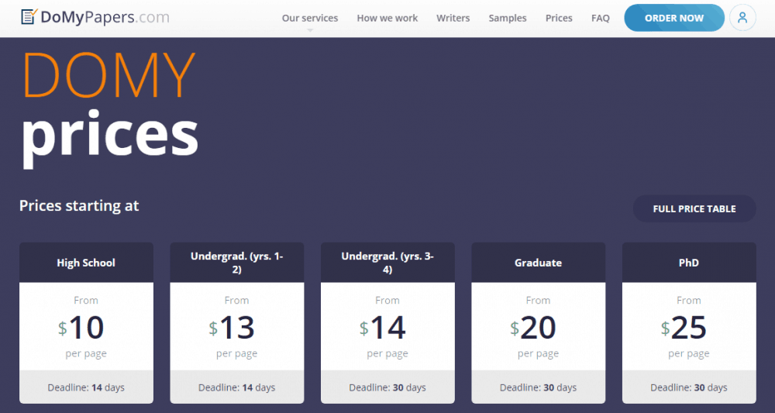775x413 pixels.
Task: Select the High School price card header
Action: pos(86,263)
